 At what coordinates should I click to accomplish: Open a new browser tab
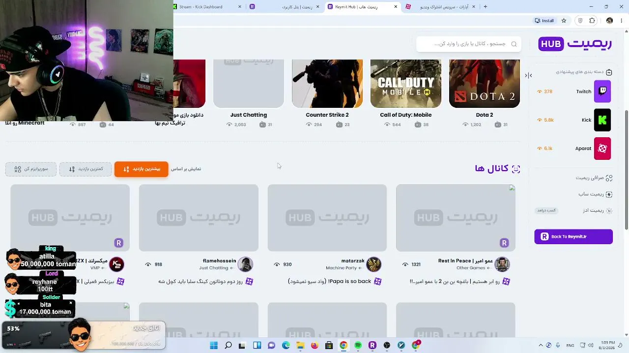pyautogui.click(x=486, y=7)
